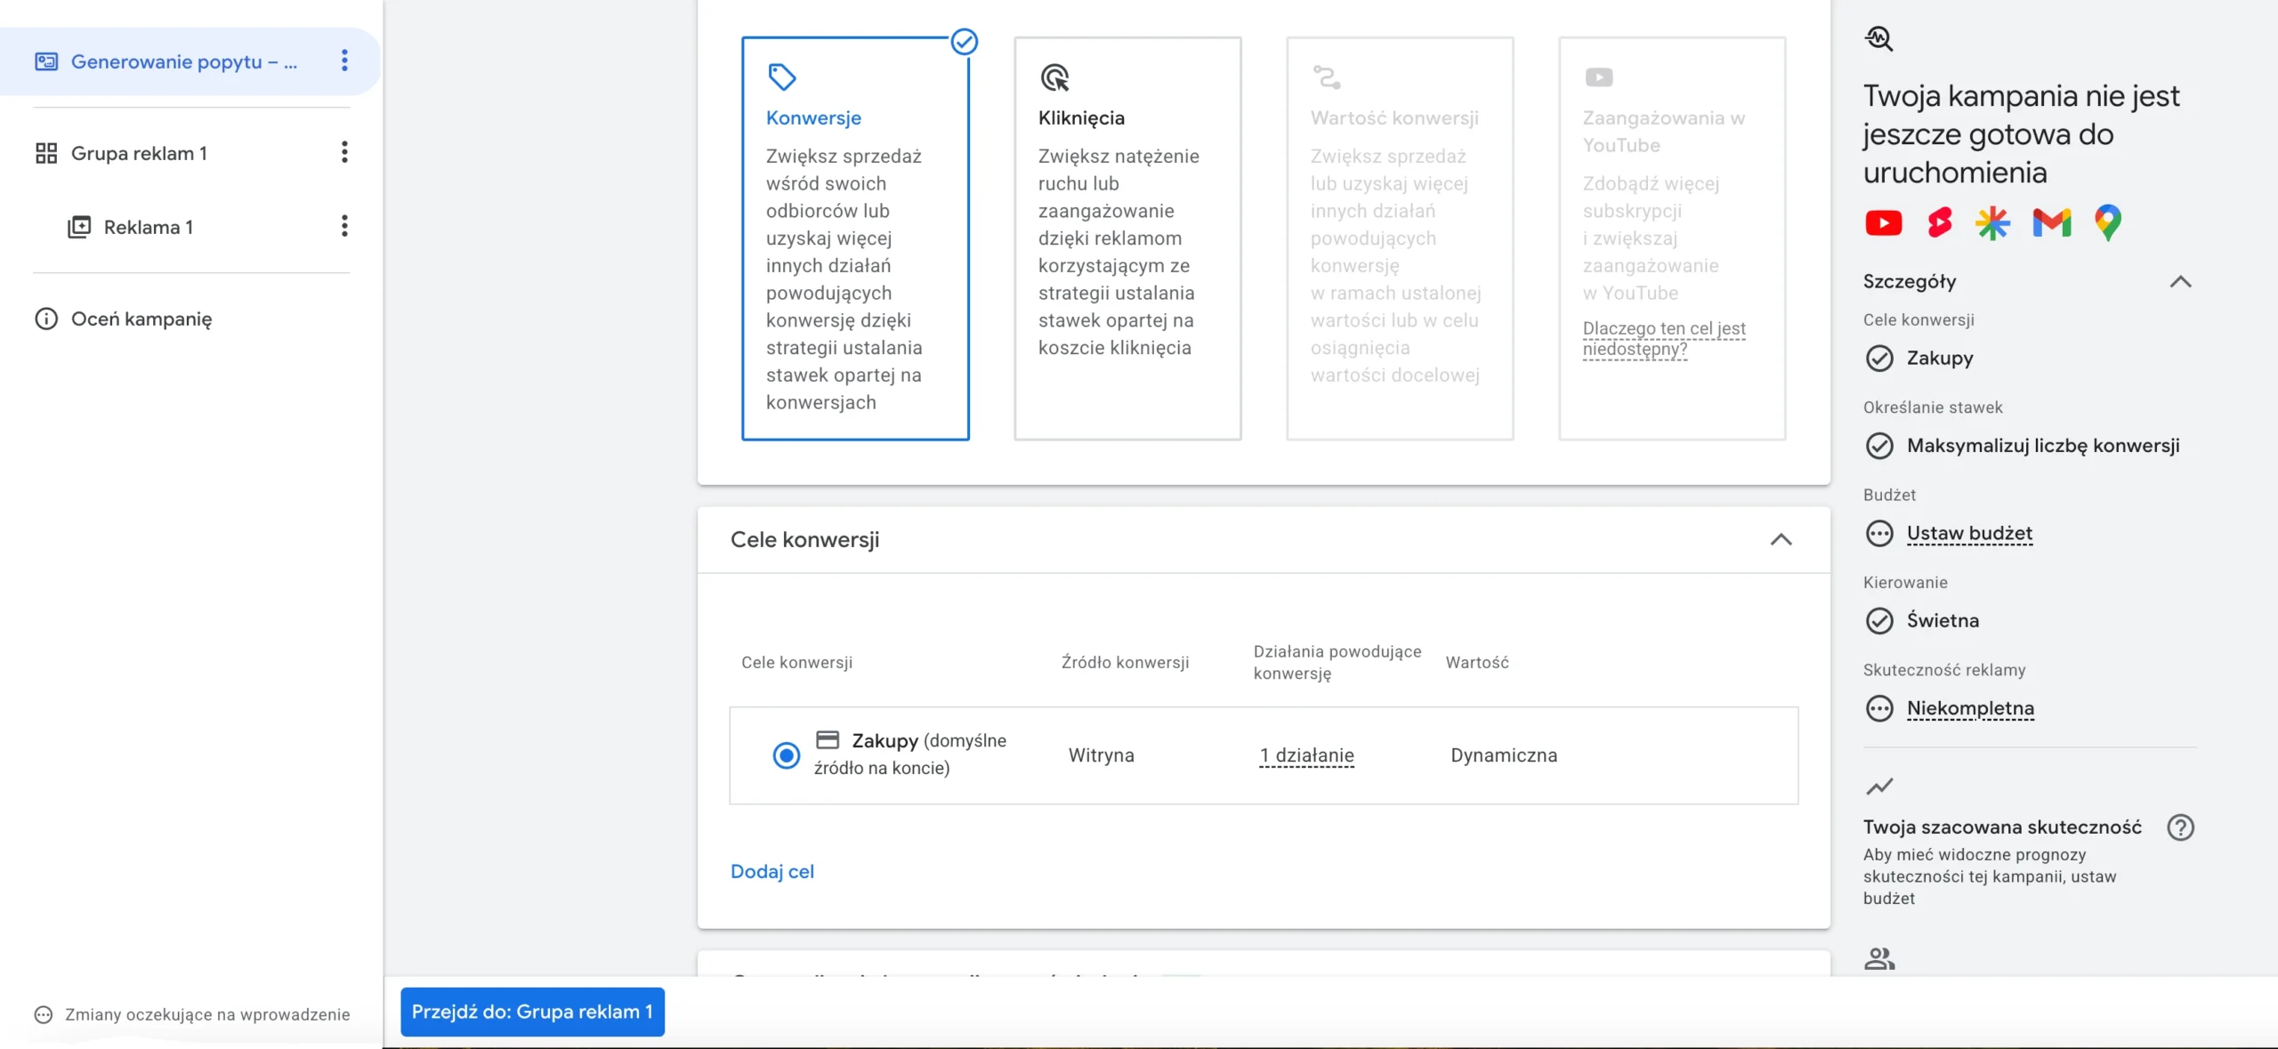Open Oceń kampanię in sidebar
Screen dimensions: 2278x1049
pyautogui.click(x=141, y=319)
